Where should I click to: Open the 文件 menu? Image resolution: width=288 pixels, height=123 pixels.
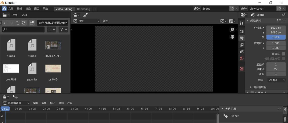(11, 9)
